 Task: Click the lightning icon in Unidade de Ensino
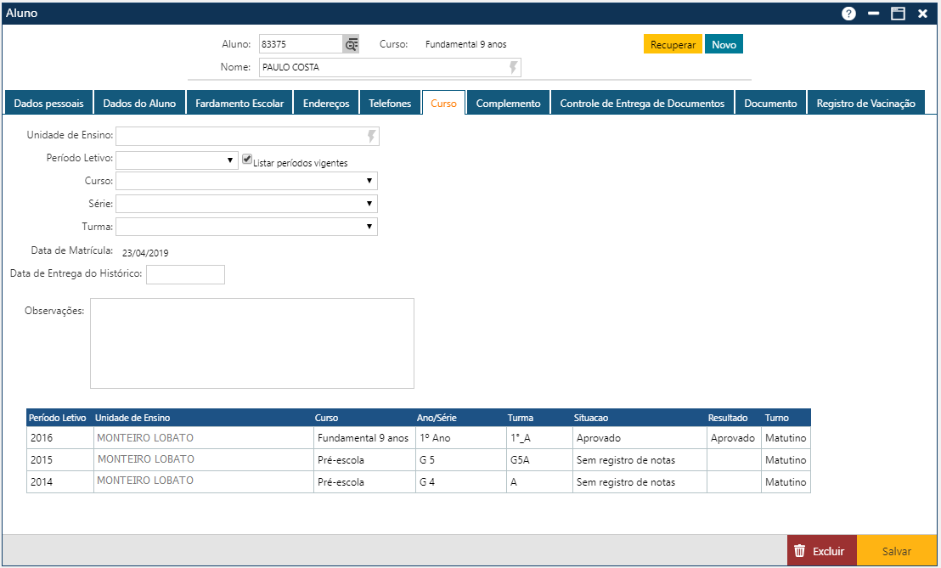pyautogui.click(x=371, y=136)
